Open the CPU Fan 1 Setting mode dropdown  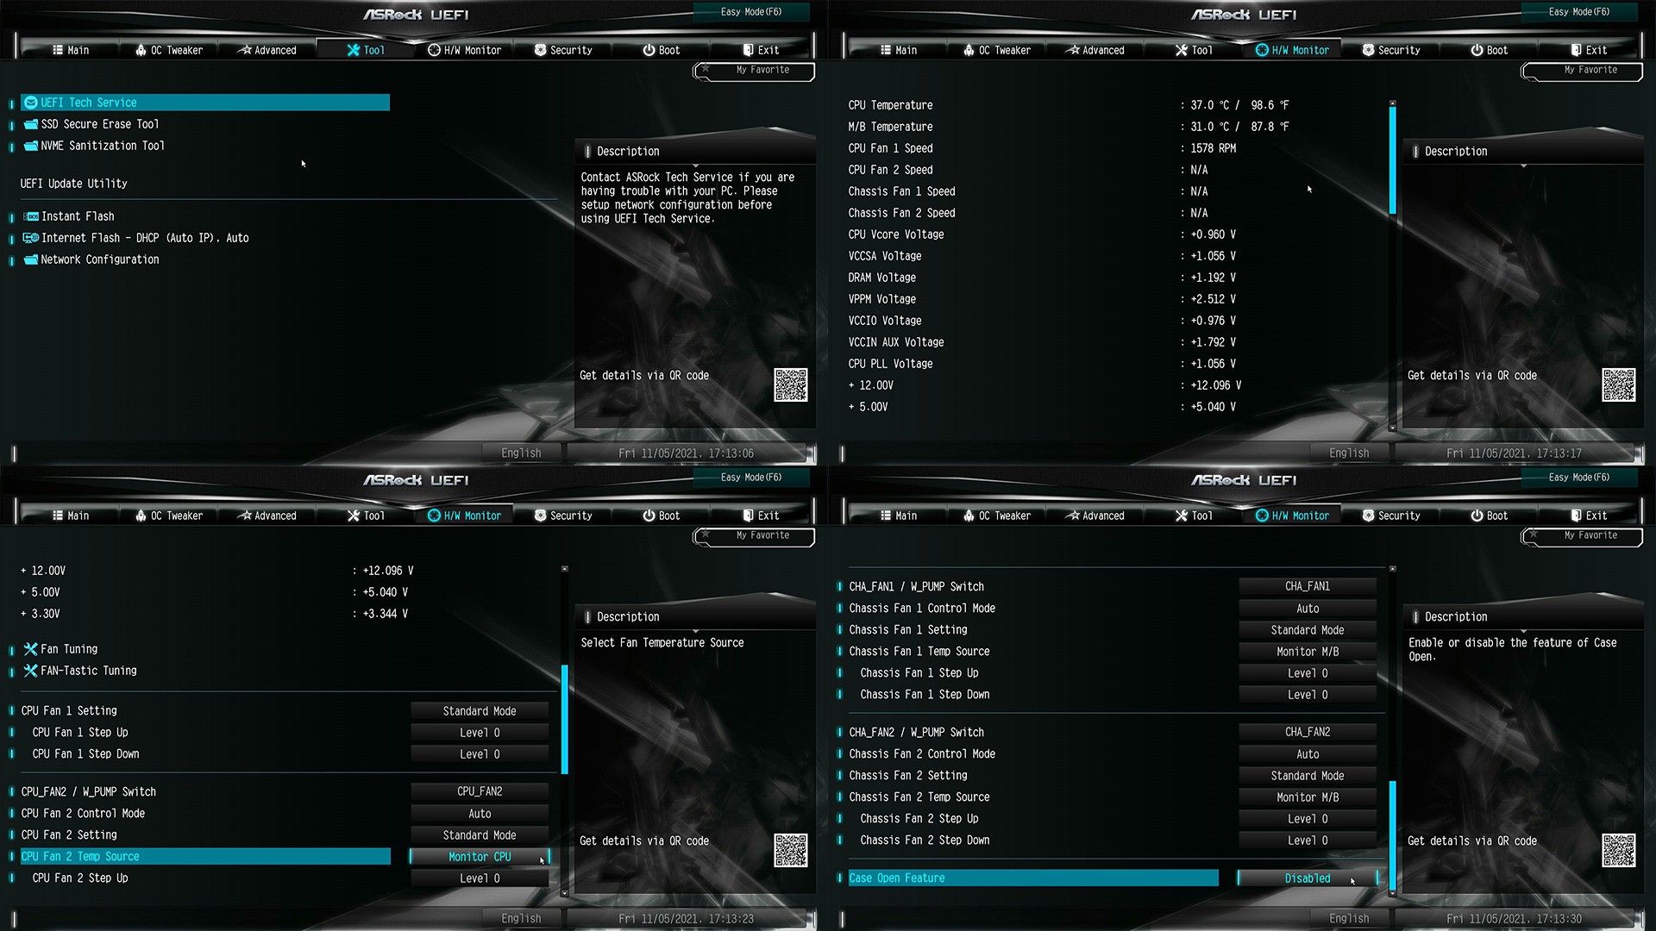(x=480, y=711)
